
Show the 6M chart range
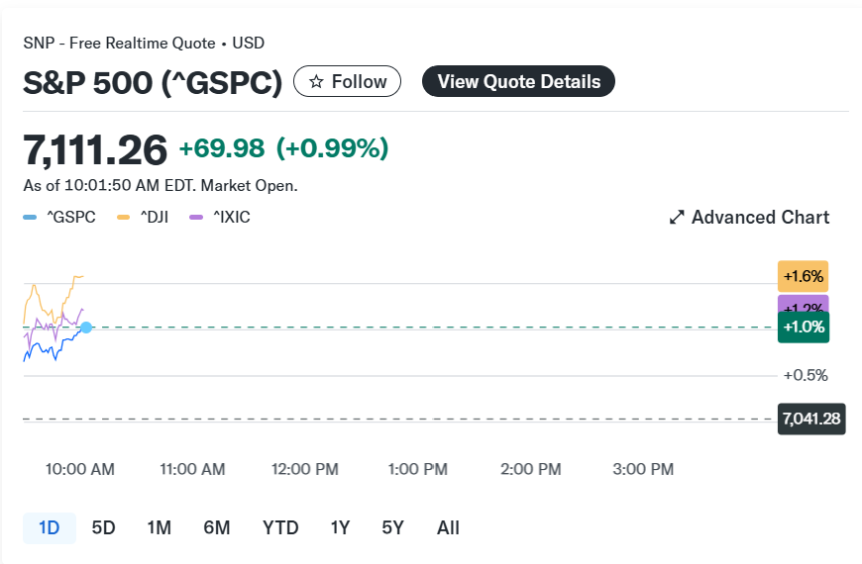216,528
